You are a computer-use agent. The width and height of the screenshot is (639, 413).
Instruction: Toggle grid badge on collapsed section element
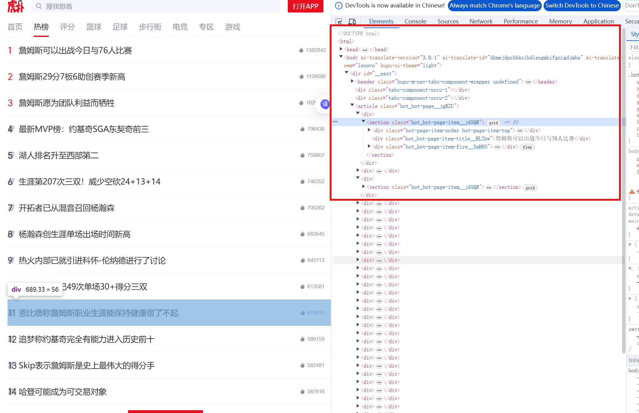coord(530,188)
